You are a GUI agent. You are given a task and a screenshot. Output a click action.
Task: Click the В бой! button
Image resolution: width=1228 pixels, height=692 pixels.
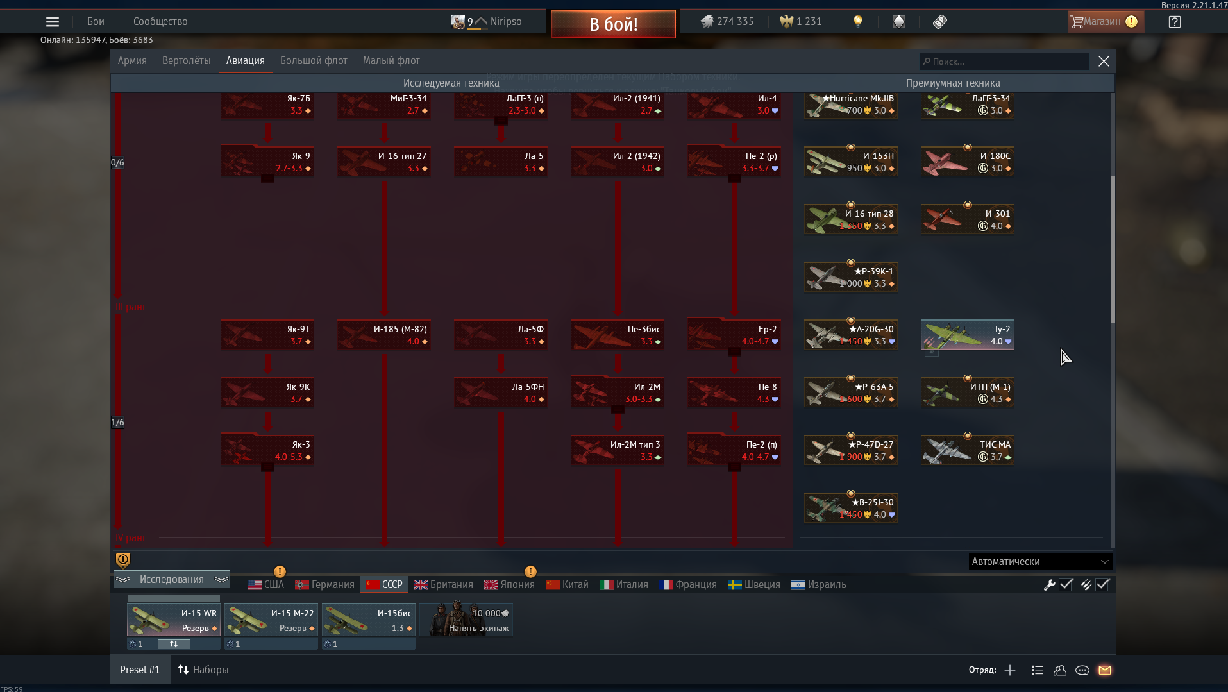click(613, 24)
